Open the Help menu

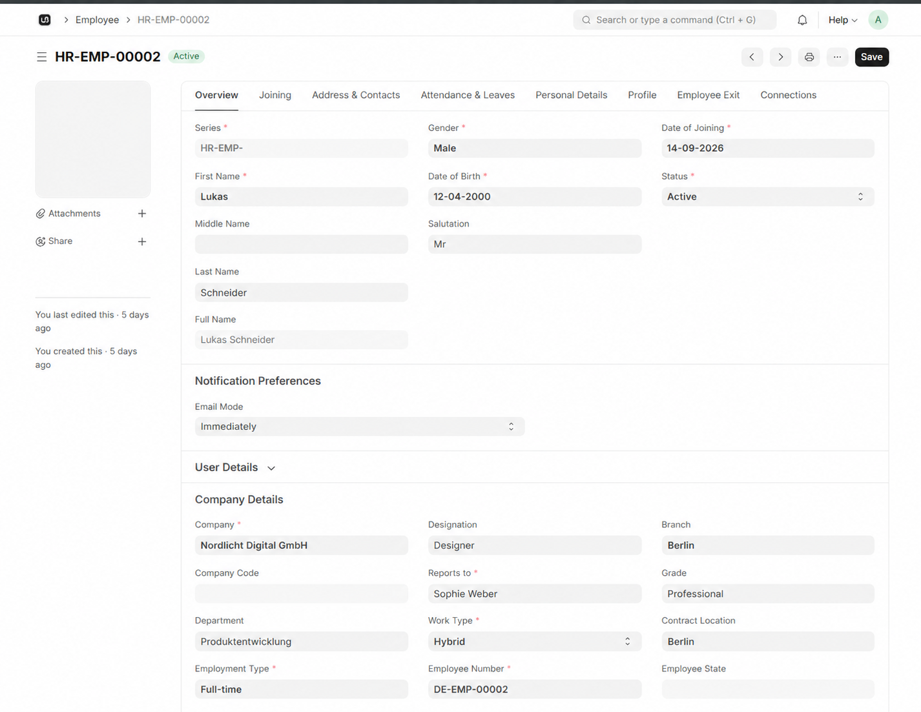tap(843, 20)
